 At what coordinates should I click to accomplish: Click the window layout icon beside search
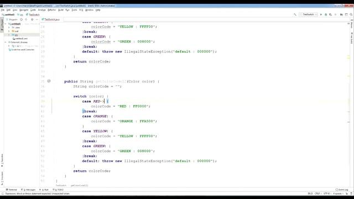pos(346,14)
